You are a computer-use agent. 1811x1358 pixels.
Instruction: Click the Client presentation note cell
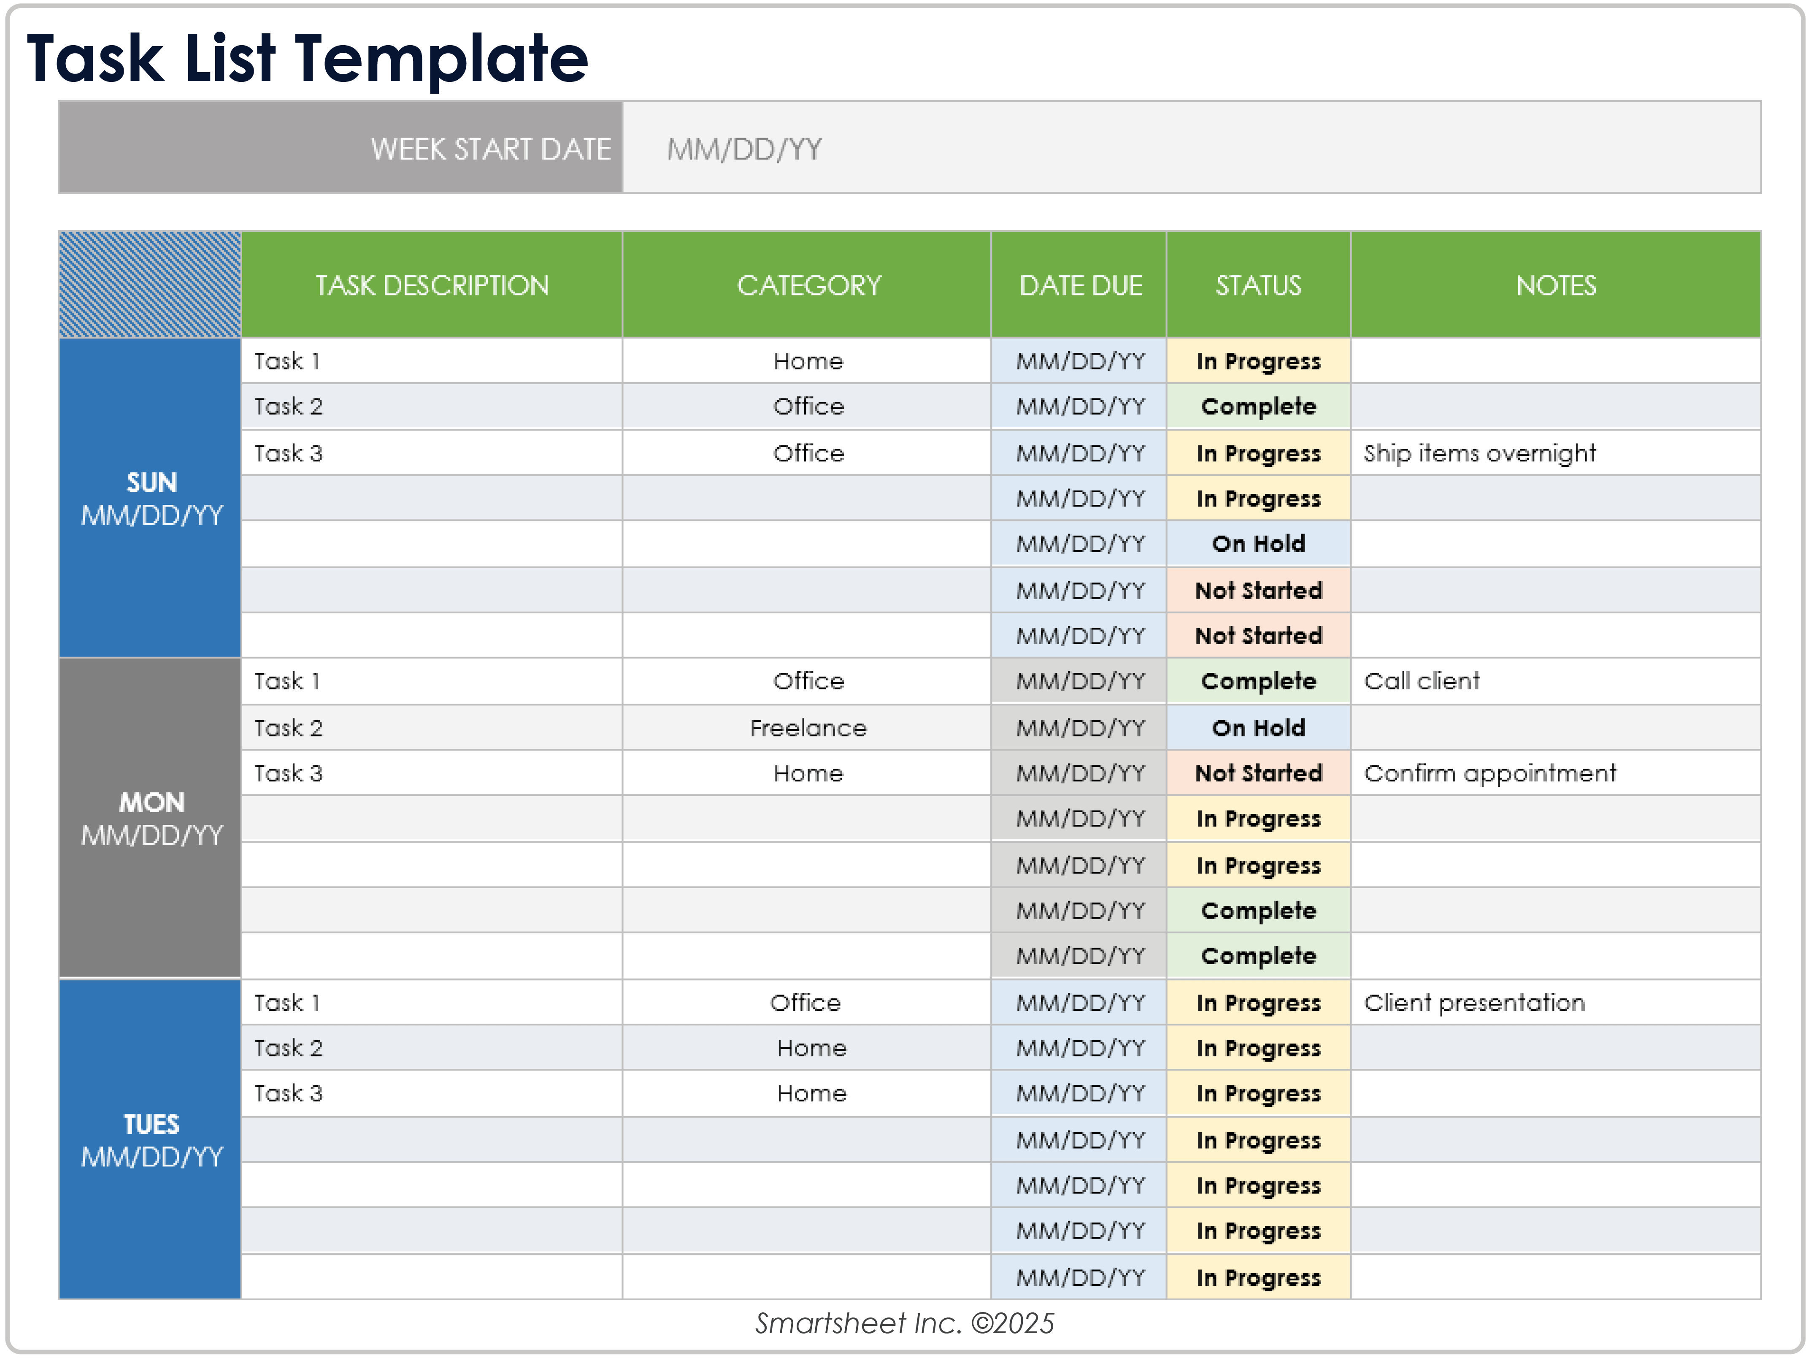(1474, 1002)
